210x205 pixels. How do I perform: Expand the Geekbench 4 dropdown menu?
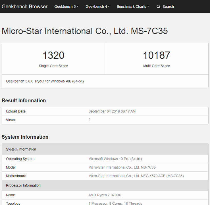point(98,7)
